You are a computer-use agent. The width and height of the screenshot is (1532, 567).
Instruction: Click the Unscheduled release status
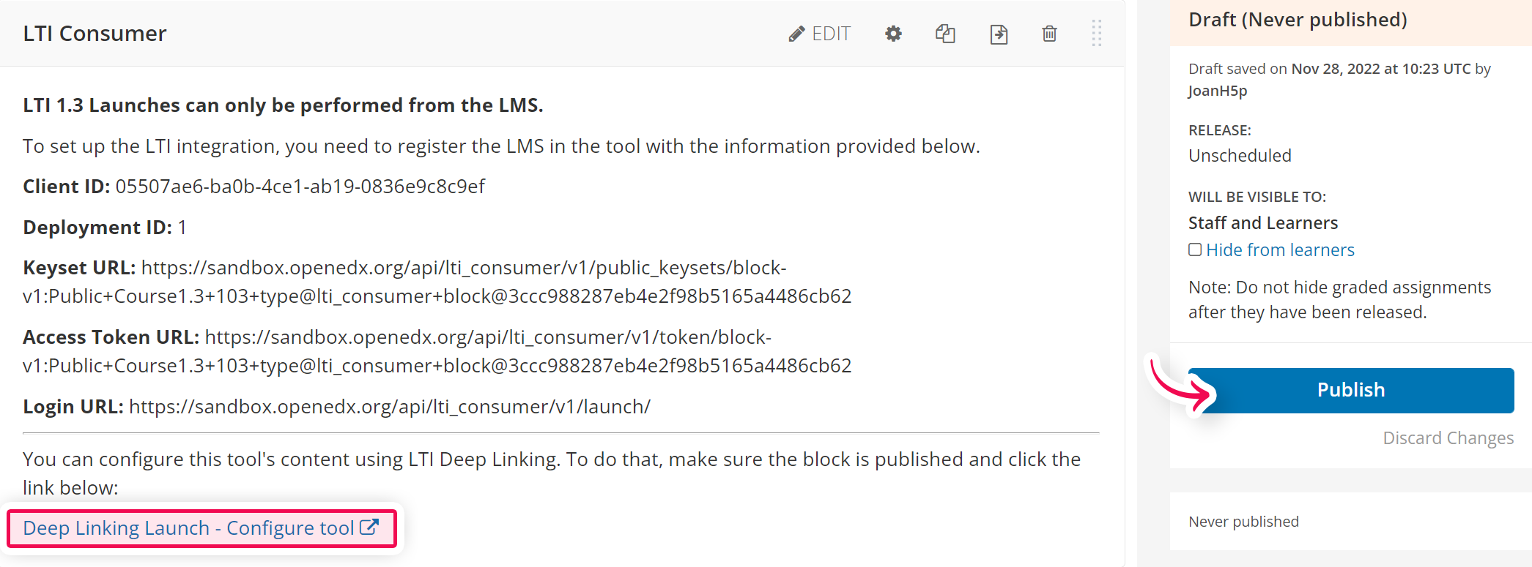[1240, 156]
